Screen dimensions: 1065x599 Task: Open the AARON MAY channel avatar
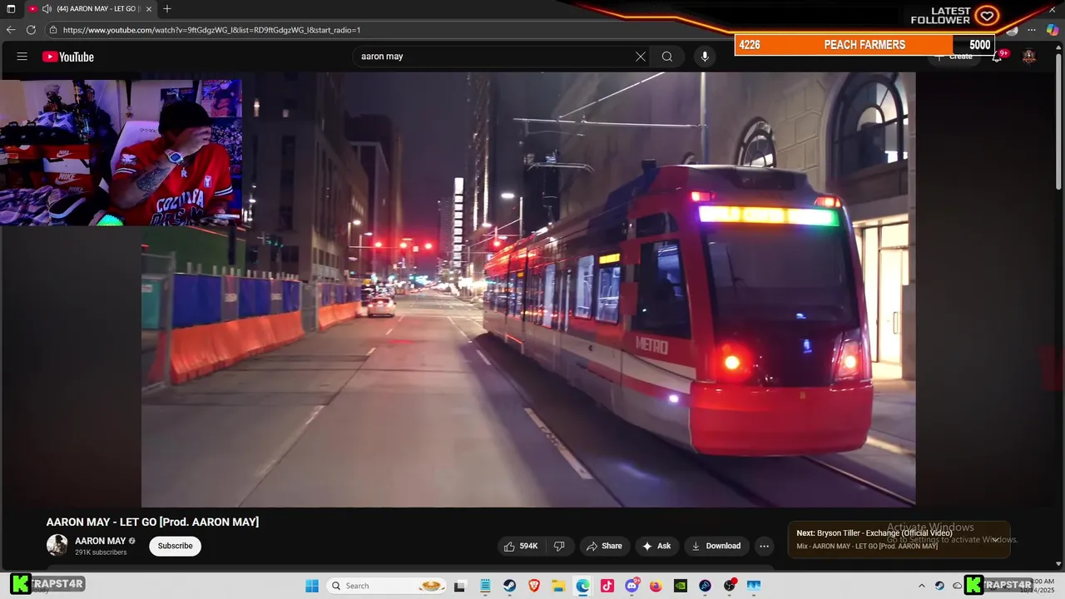pos(57,545)
